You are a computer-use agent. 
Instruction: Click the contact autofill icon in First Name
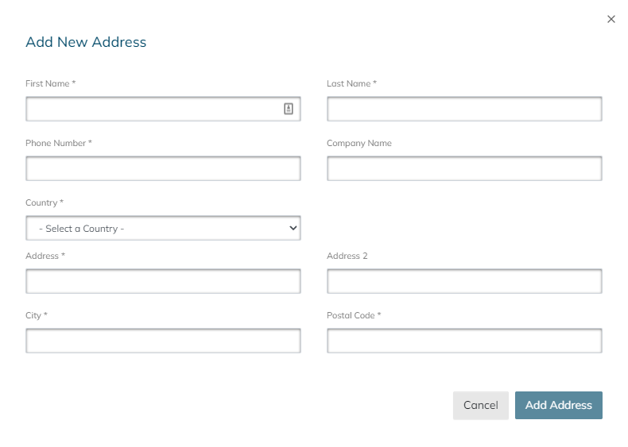(289, 109)
